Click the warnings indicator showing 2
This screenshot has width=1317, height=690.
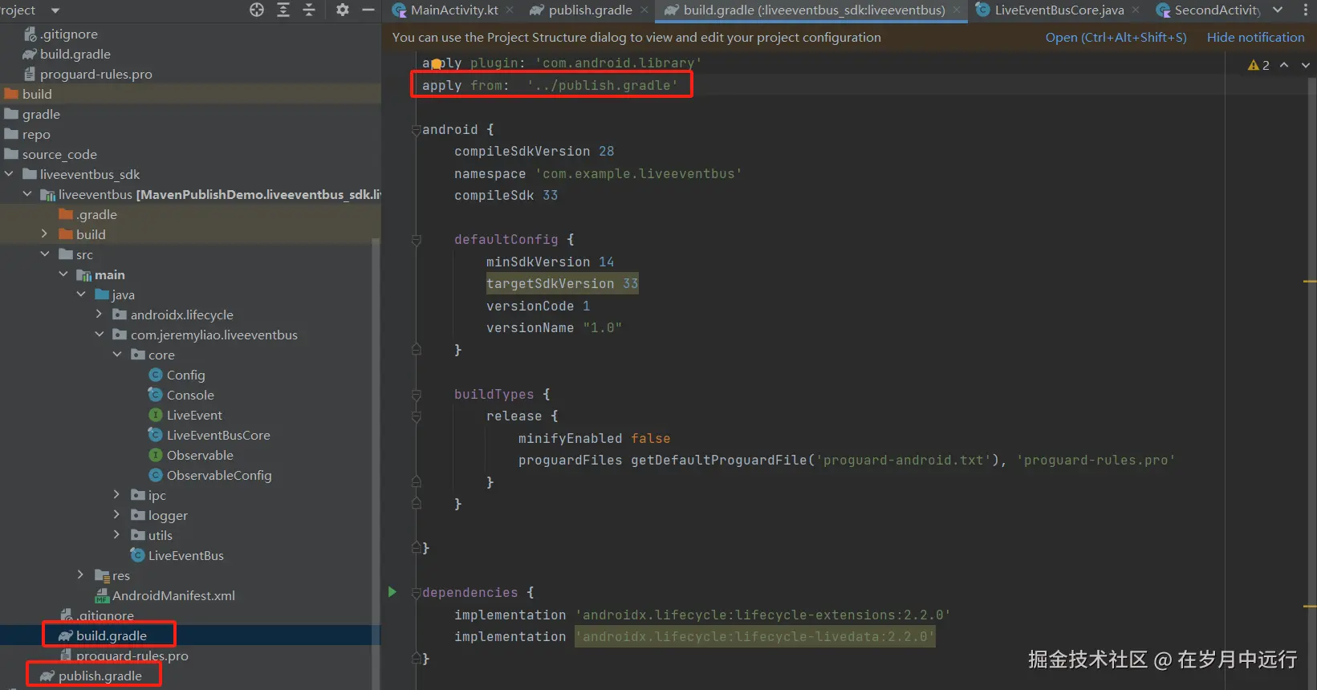click(x=1258, y=65)
